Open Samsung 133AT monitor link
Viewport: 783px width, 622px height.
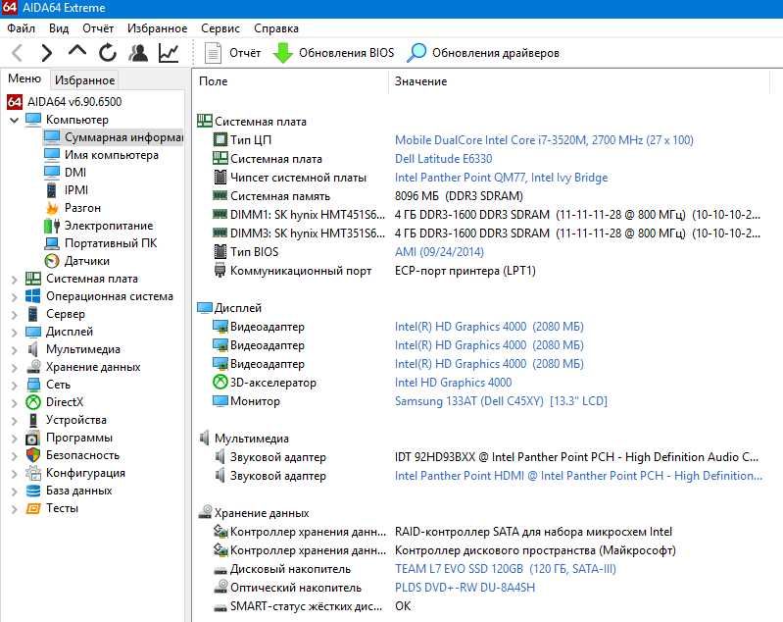[501, 401]
